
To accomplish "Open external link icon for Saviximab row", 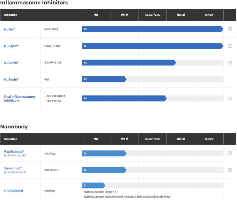I will (x=230, y=170).
